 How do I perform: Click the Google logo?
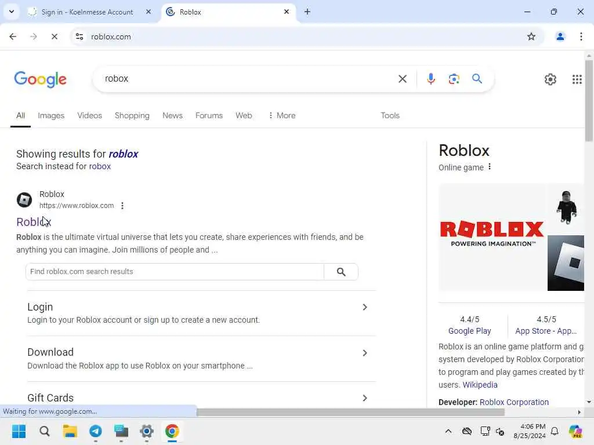pyautogui.click(x=40, y=79)
